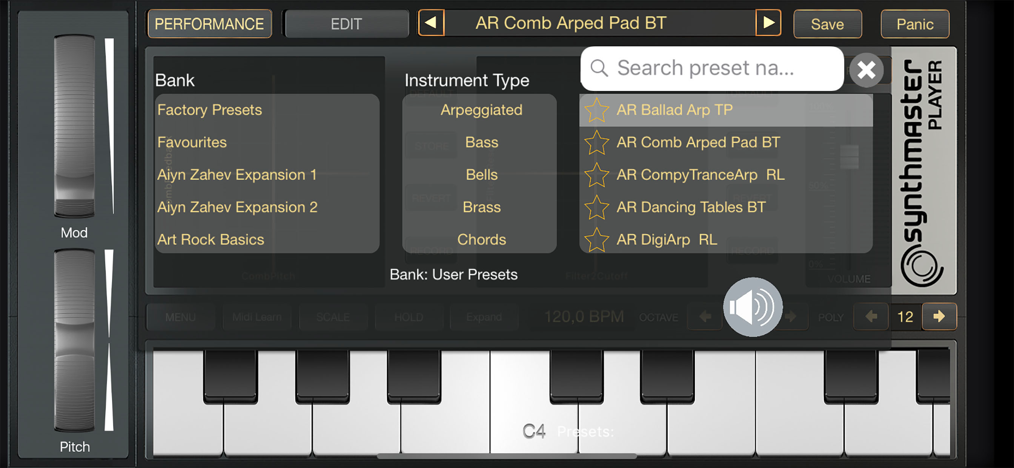Star the AR Comb Arped Pad BT preset
This screenshot has height=468, width=1014.
click(597, 142)
